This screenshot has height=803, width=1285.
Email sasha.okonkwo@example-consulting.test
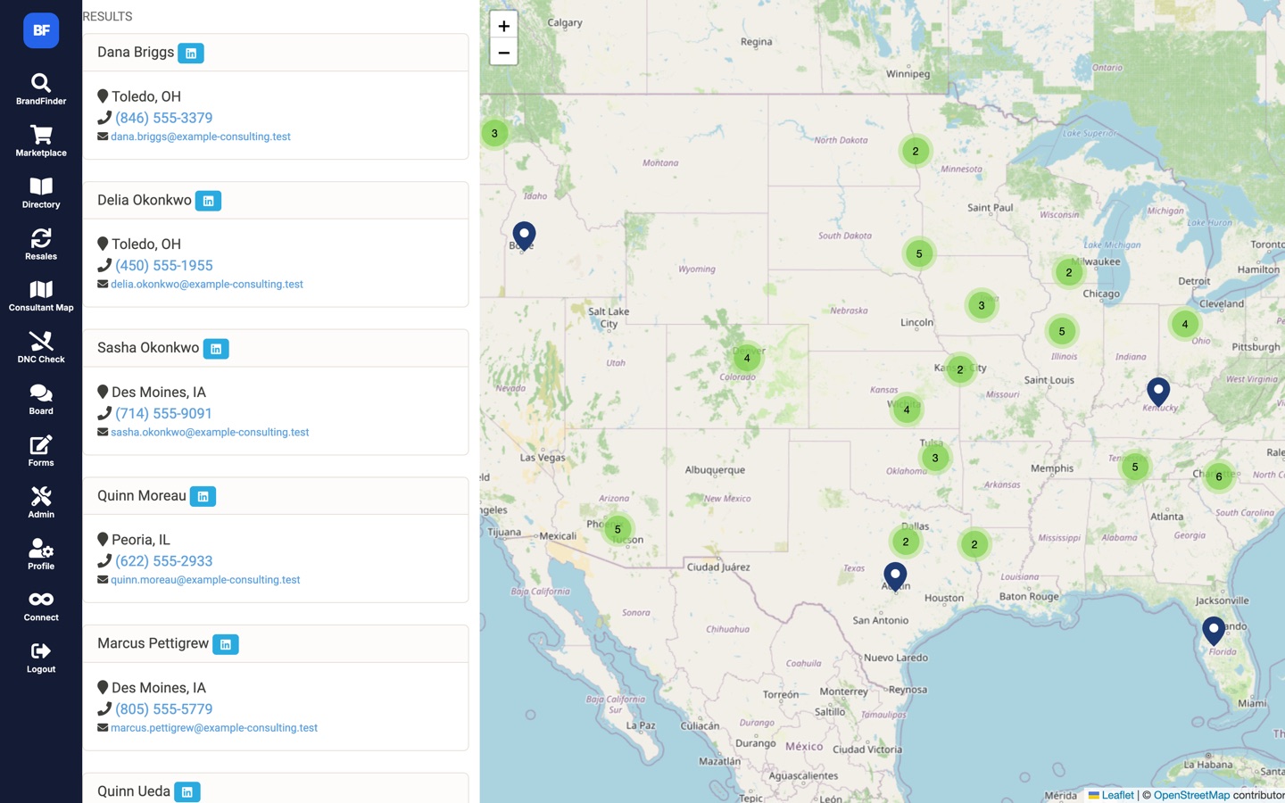[x=210, y=433]
